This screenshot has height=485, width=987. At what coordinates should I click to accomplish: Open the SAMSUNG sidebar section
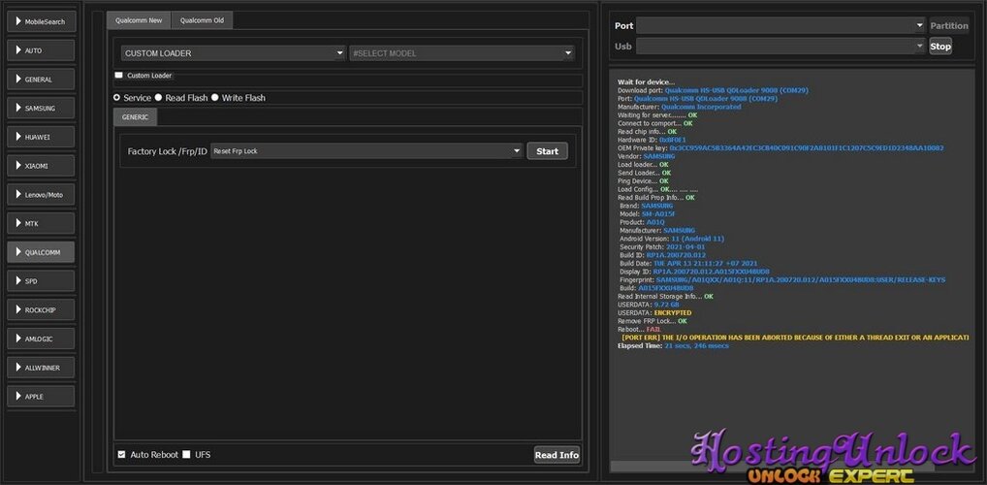point(41,109)
